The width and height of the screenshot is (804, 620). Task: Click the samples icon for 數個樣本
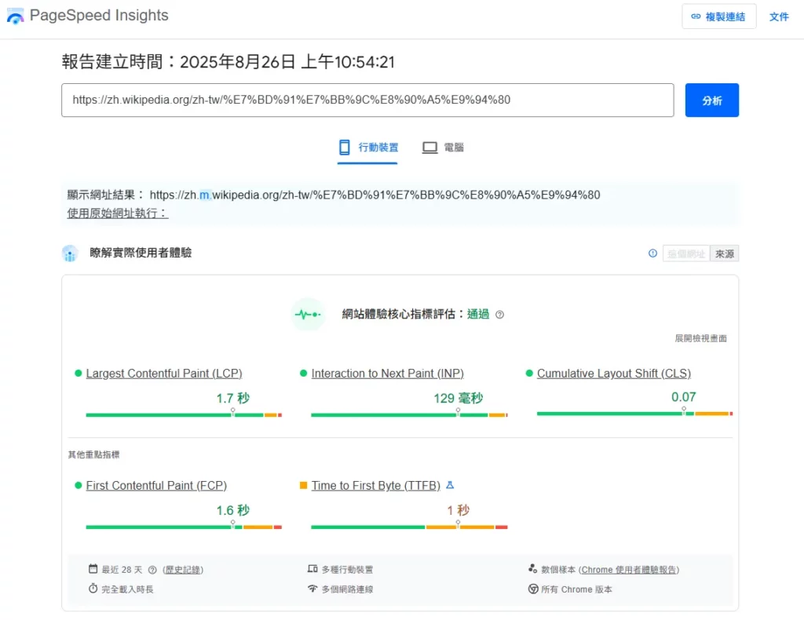533,569
